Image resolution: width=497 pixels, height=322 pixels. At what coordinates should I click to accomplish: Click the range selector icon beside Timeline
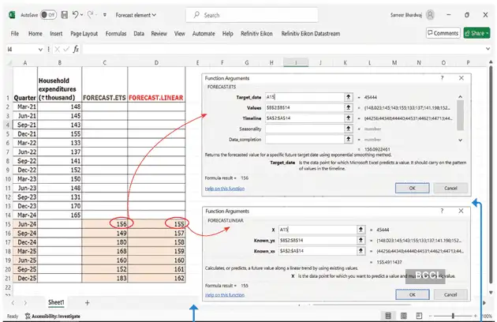pos(348,118)
